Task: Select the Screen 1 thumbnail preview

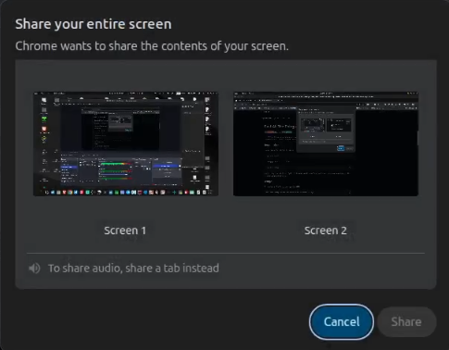Action: point(126,144)
